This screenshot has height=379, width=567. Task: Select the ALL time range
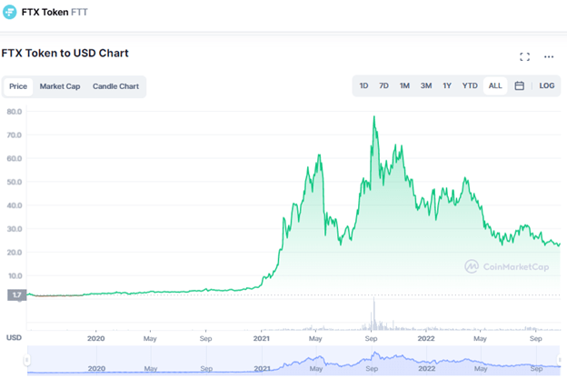tap(495, 85)
